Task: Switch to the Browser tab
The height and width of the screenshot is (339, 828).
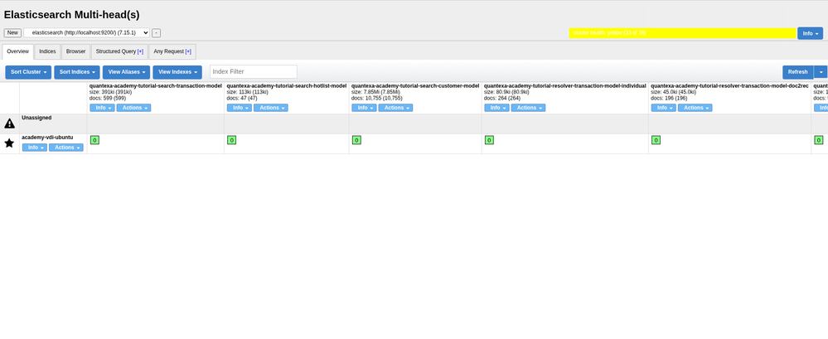Action: 75,51
